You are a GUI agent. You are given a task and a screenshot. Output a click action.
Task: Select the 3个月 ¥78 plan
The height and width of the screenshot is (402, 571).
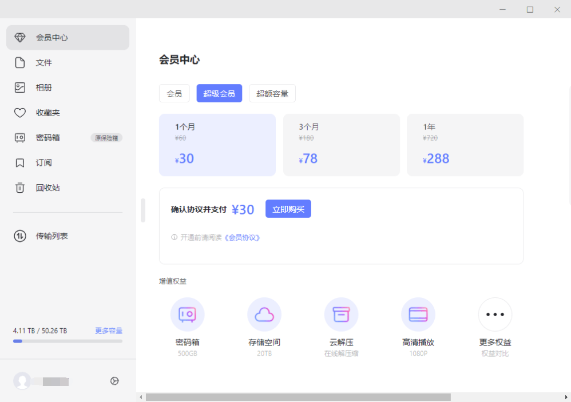pos(341,145)
